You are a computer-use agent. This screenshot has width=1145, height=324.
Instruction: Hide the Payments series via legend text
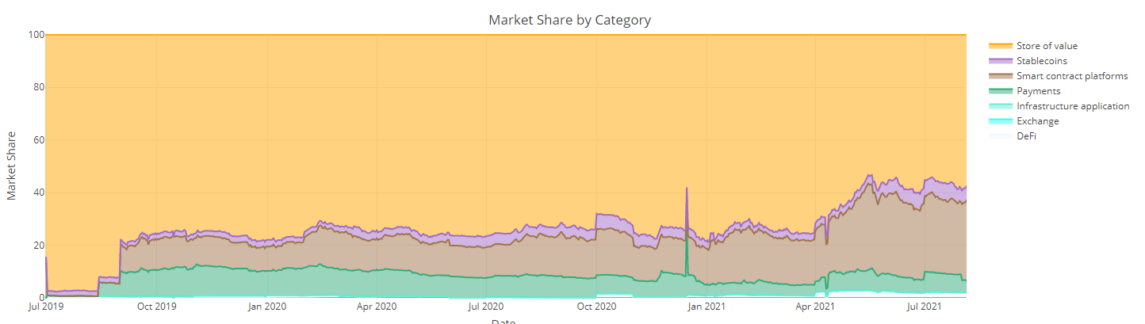pos(1038,91)
